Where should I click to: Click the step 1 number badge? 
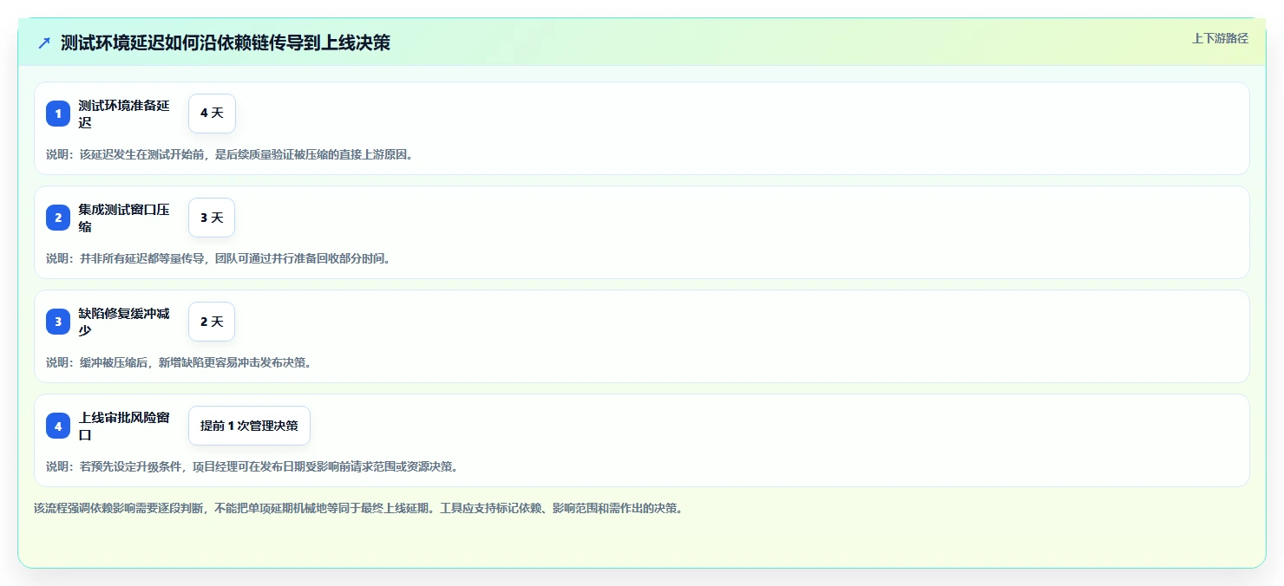point(58,114)
